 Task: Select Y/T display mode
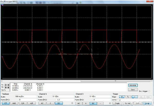click(5, 103)
